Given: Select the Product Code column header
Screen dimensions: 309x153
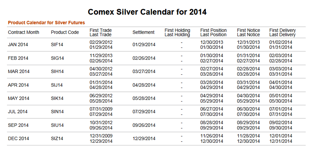Looking at the screenshot, I should click(x=65, y=32).
